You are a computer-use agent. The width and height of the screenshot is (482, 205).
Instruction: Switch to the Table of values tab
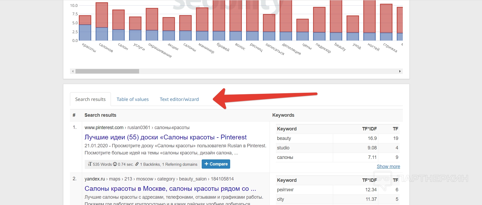tap(133, 99)
